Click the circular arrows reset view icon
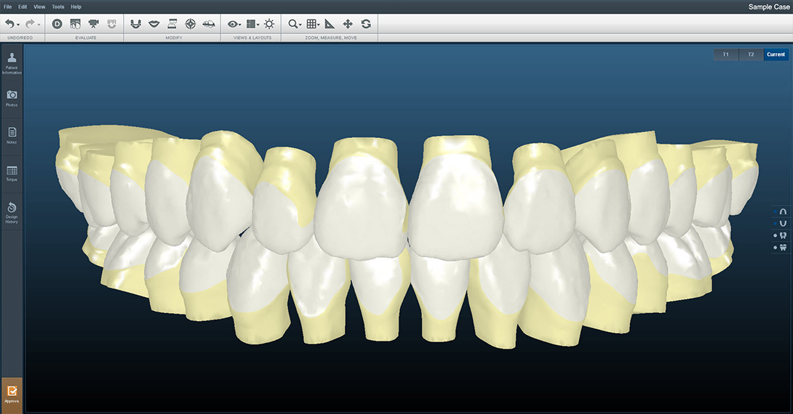Viewport: 793px width, 414px height. coord(366,24)
